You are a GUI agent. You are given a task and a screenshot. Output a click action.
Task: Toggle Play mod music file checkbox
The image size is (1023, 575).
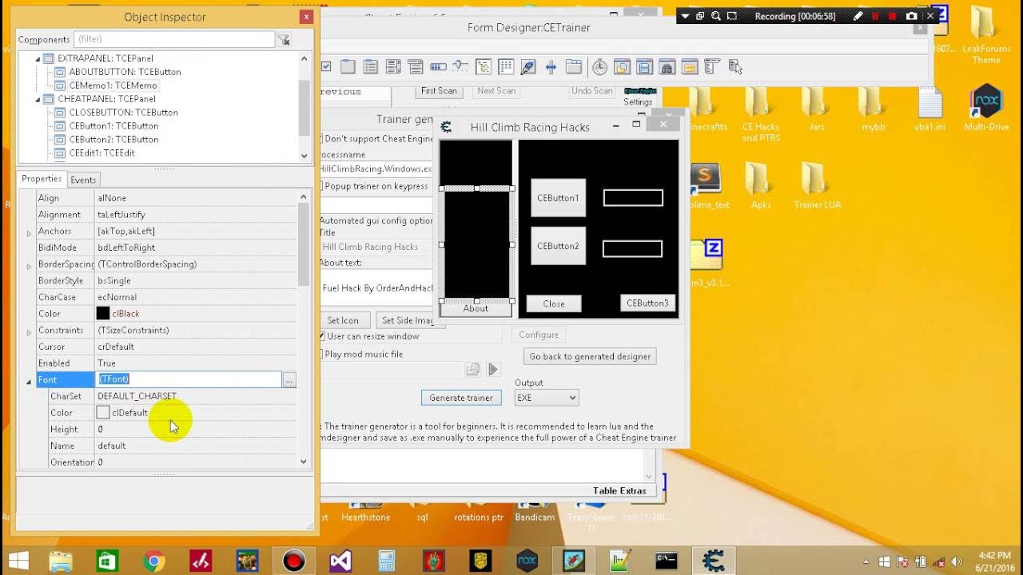click(x=321, y=354)
